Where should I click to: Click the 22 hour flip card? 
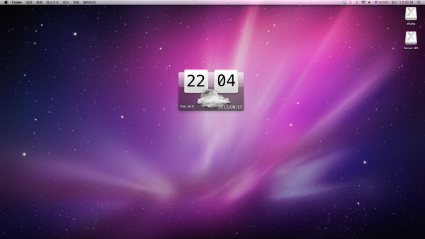(x=196, y=81)
